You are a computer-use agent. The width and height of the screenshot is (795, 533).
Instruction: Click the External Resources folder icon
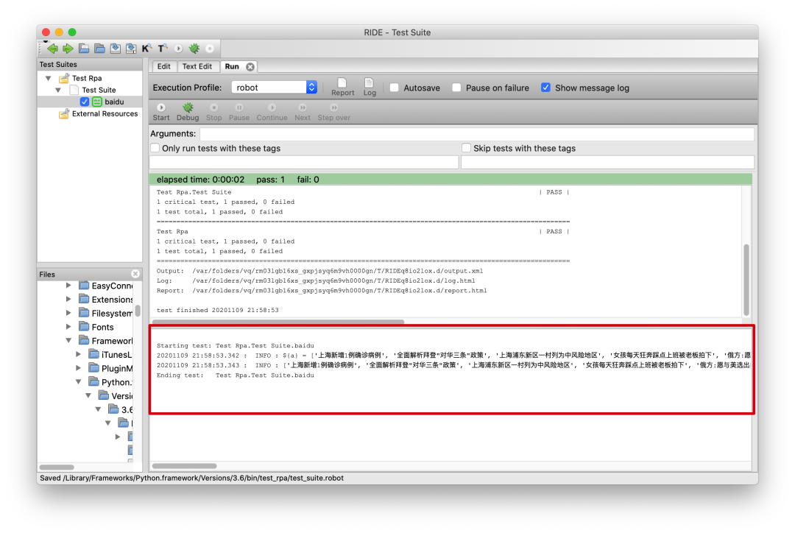click(64, 114)
